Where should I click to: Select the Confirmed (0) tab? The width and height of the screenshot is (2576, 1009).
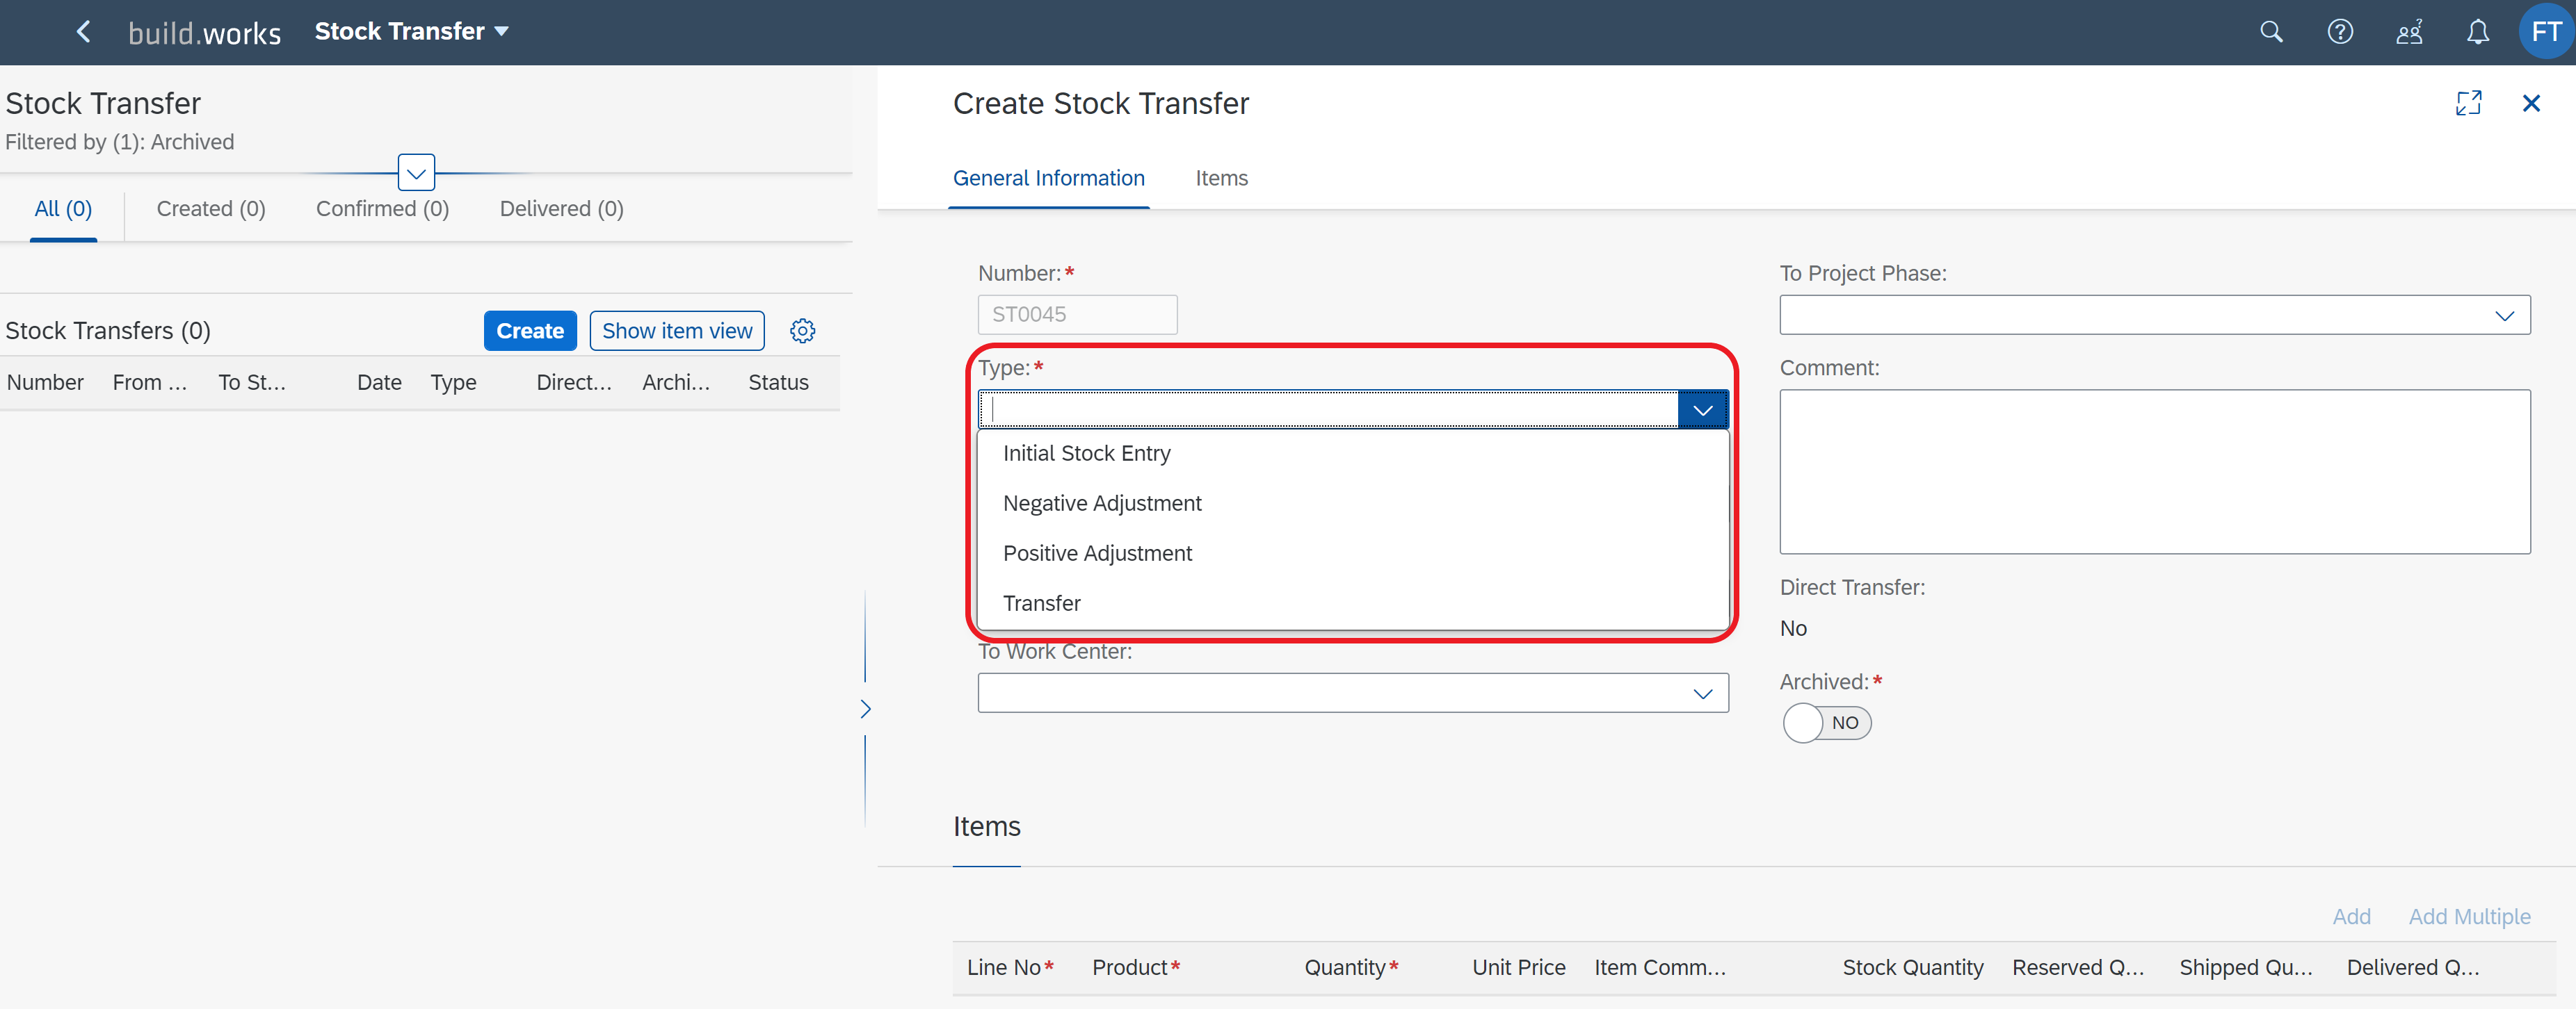(382, 208)
